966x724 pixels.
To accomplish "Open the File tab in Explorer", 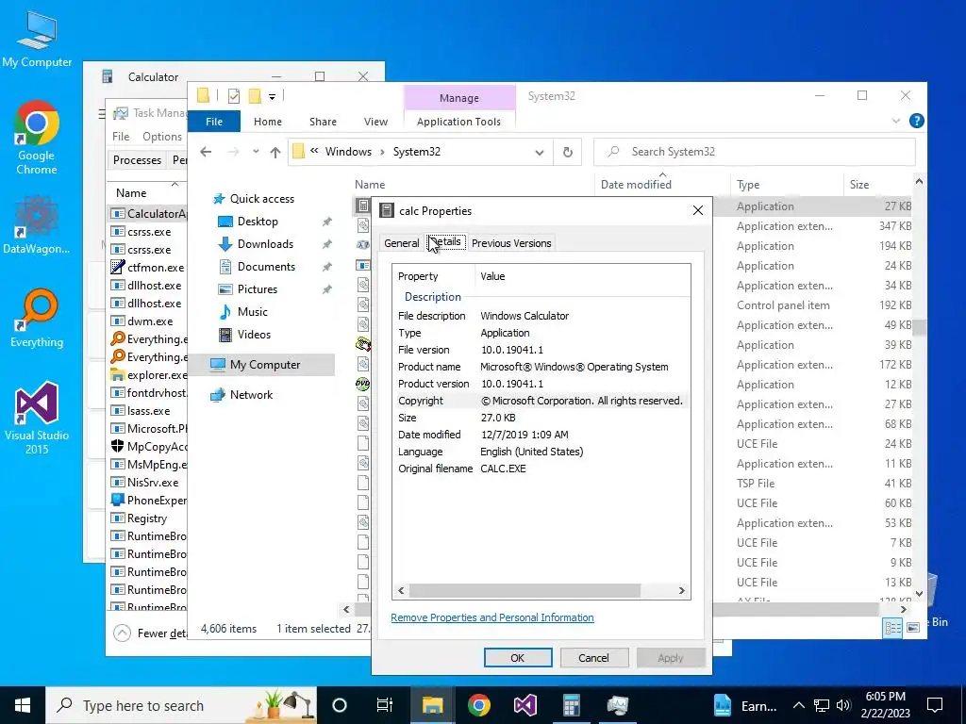I will tap(214, 122).
